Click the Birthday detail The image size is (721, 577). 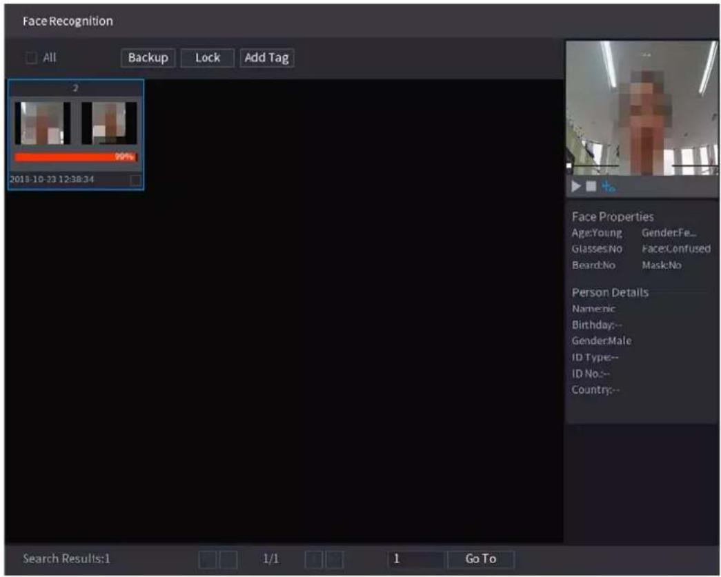pyautogui.click(x=596, y=325)
